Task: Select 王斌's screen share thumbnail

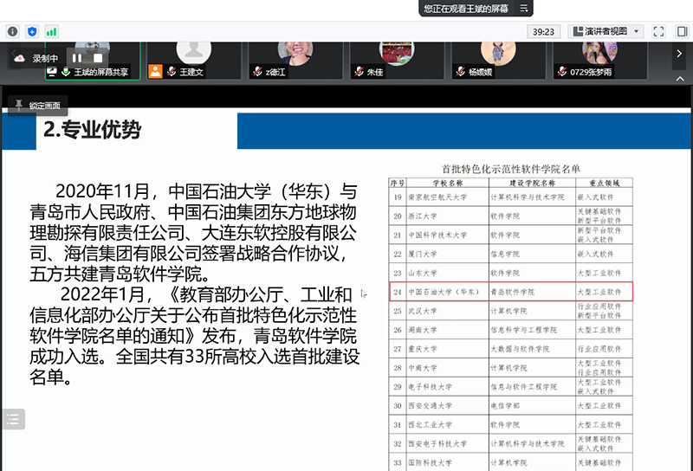Action: (x=93, y=61)
